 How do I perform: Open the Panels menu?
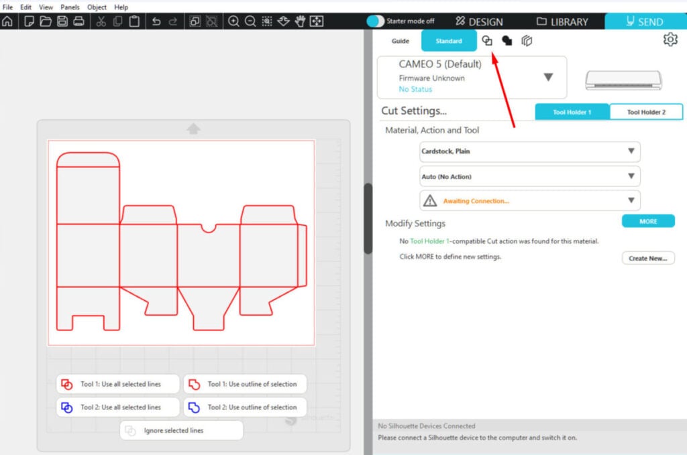point(70,7)
